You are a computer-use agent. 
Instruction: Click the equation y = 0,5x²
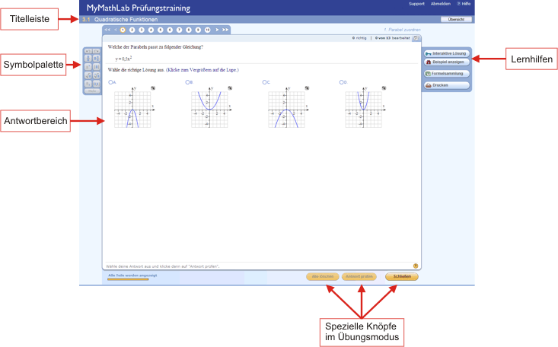pyautogui.click(x=123, y=59)
